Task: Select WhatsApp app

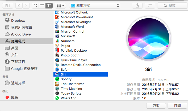Action: point(81,98)
